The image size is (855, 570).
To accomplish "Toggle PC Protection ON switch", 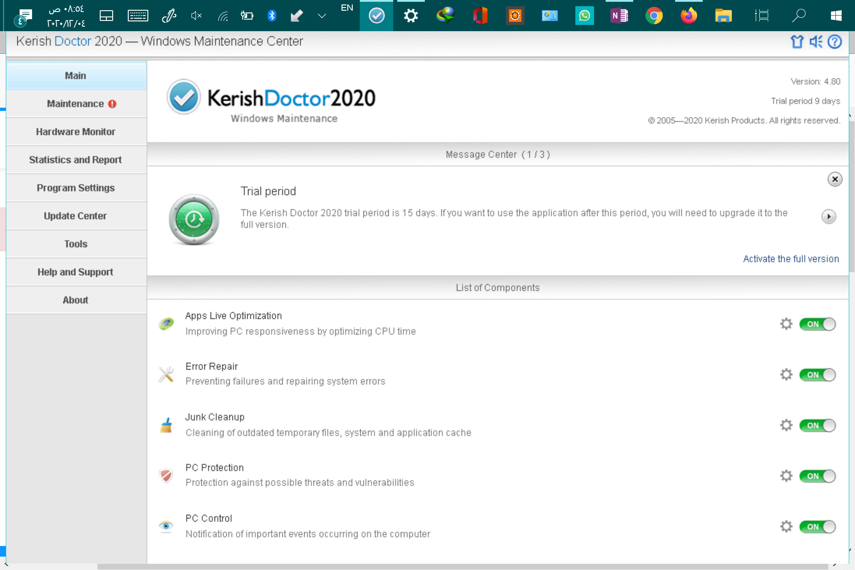I will [x=818, y=476].
